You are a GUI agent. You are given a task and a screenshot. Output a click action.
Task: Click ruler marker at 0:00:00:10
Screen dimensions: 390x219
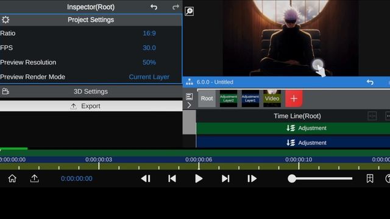point(299,159)
